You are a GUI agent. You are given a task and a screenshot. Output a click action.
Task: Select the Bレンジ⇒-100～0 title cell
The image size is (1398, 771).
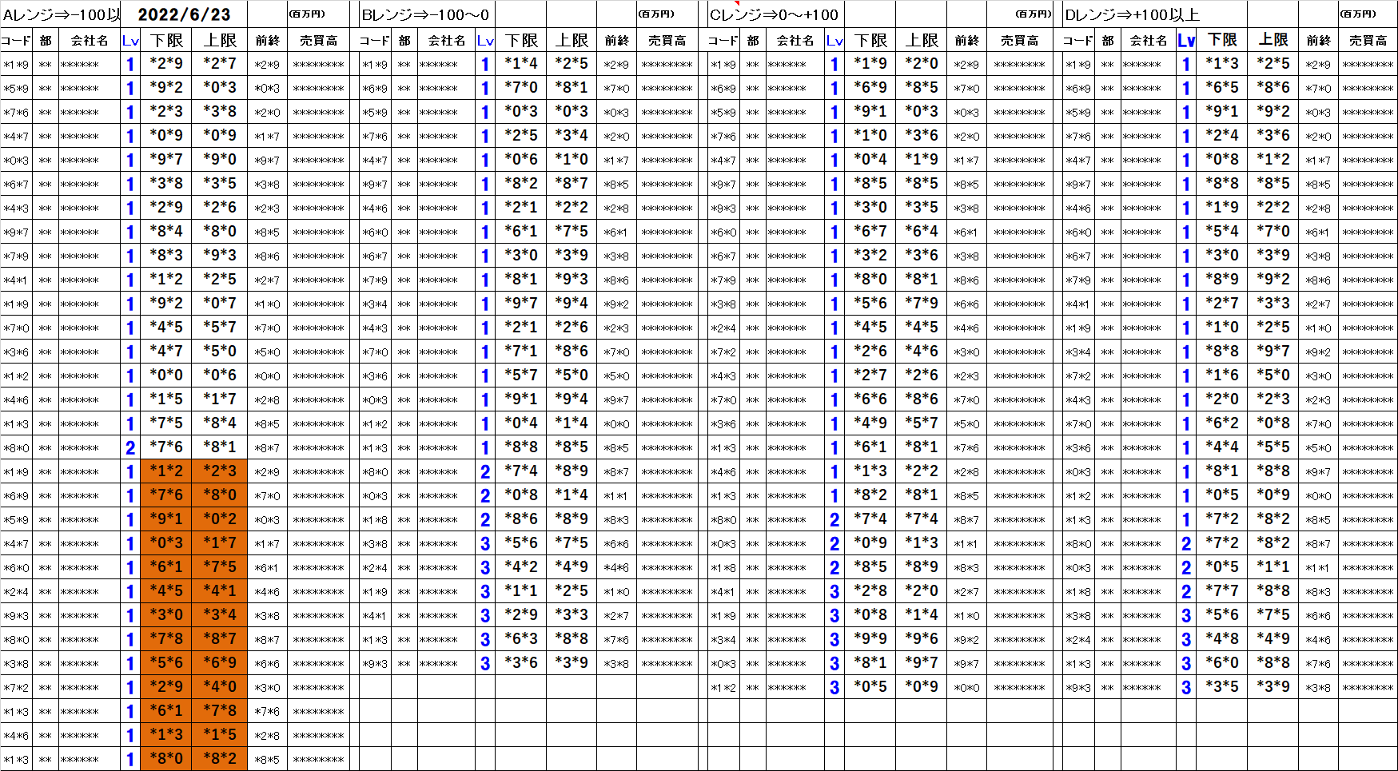click(425, 14)
